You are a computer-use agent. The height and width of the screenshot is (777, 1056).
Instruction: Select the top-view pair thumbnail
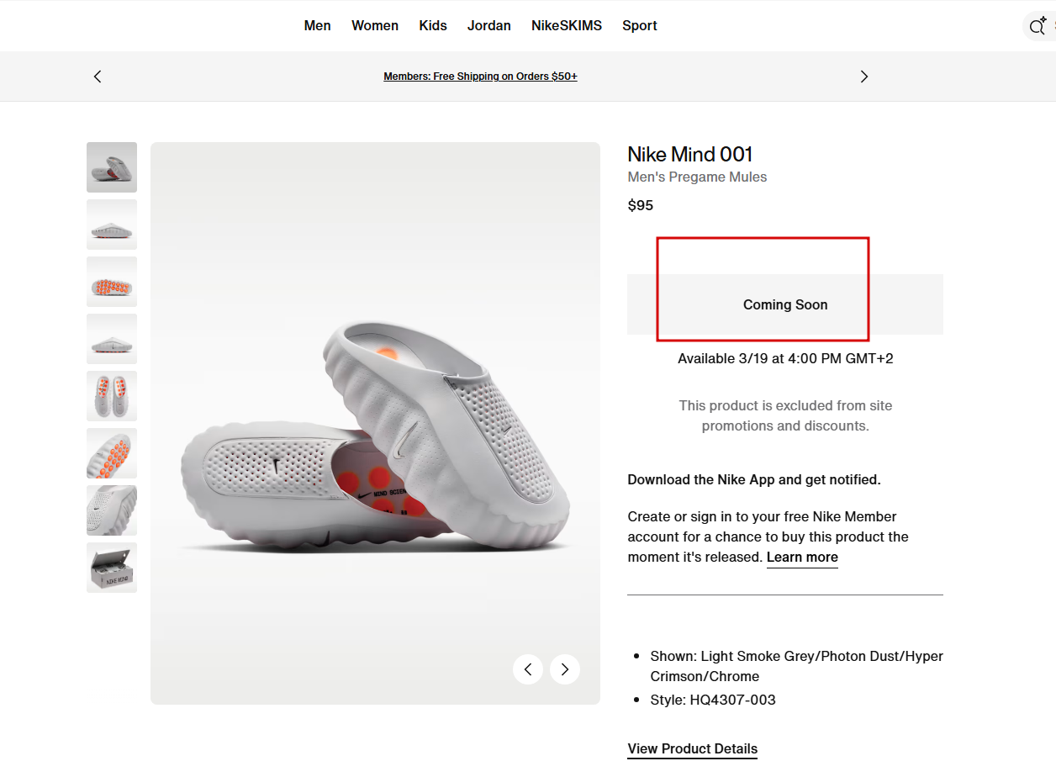pyautogui.click(x=112, y=396)
